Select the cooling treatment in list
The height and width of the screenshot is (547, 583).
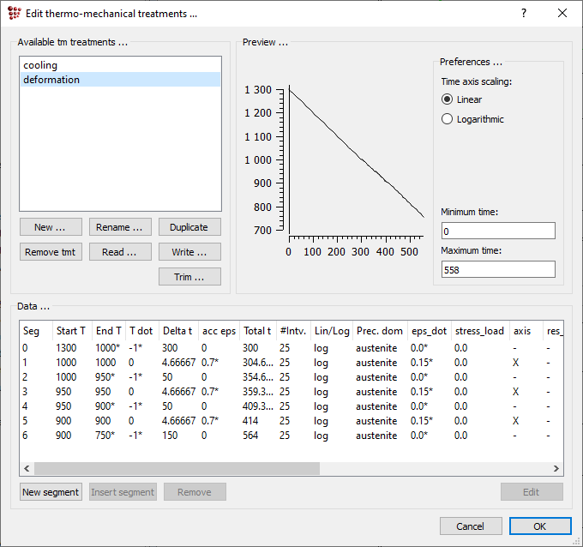tap(40, 65)
